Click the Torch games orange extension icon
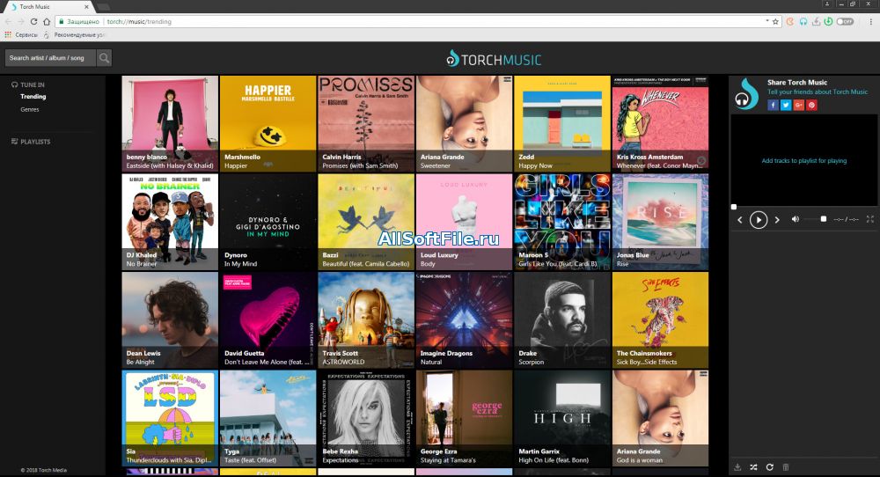This screenshot has height=477, width=880. tap(790, 21)
